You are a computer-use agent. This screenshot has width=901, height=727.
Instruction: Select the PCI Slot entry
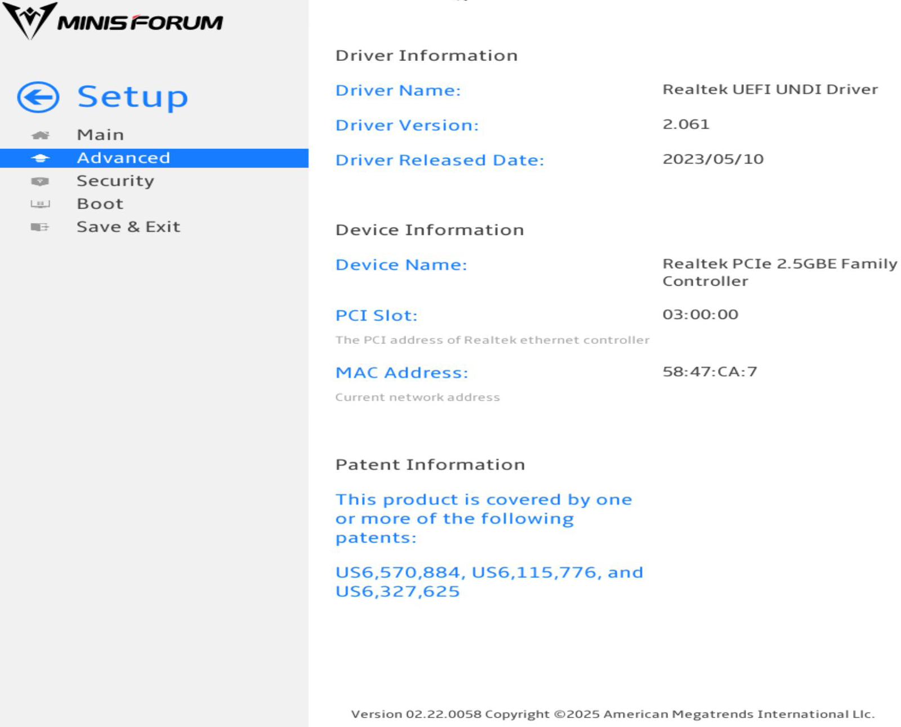tap(377, 316)
